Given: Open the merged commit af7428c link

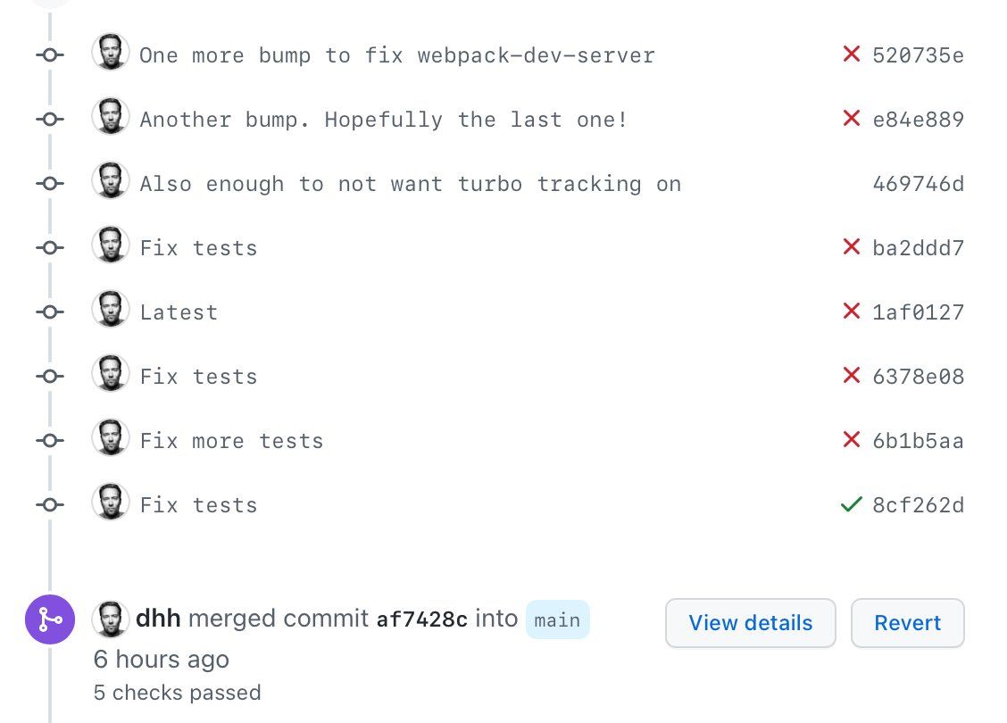Looking at the screenshot, I should click(421, 619).
